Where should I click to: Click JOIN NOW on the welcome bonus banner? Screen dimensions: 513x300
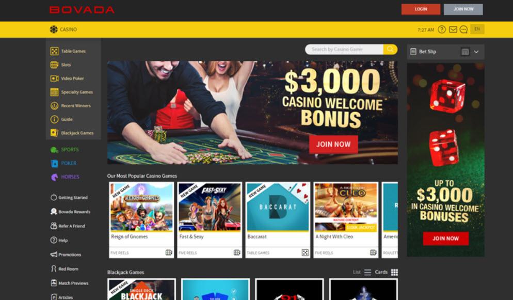(x=333, y=144)
